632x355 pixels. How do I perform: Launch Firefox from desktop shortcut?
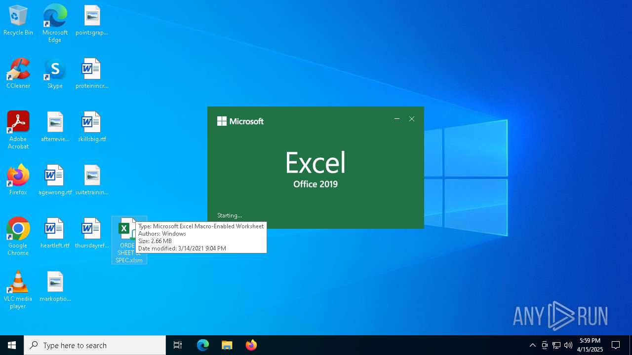click(18, 180)
